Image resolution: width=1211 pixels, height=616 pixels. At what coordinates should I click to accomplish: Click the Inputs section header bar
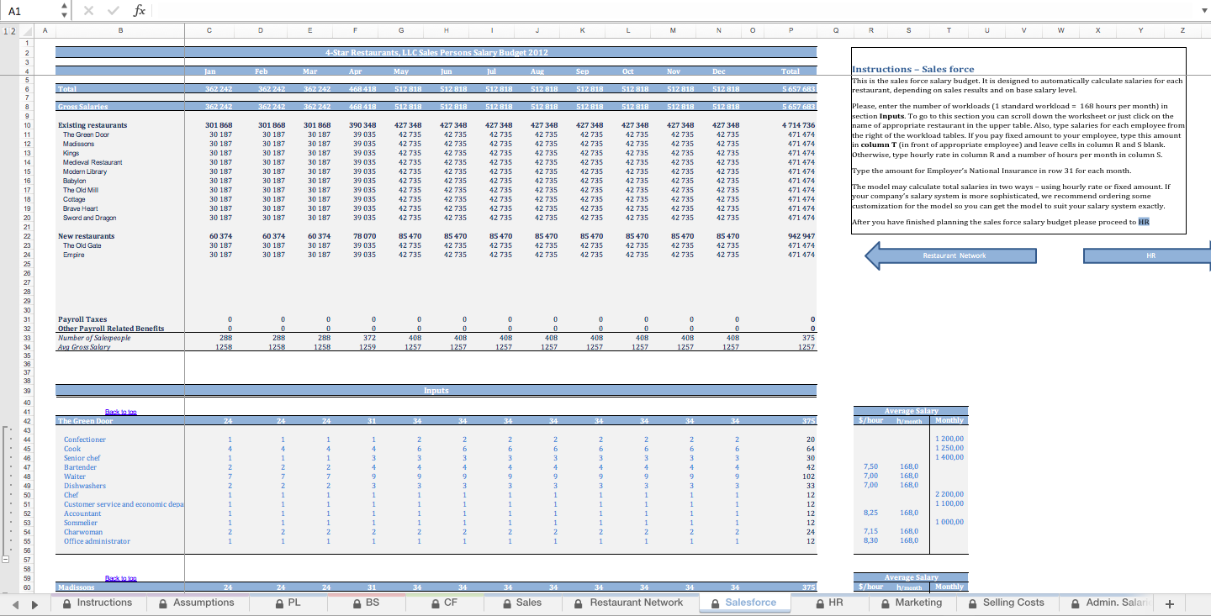[x=436, y=390]
